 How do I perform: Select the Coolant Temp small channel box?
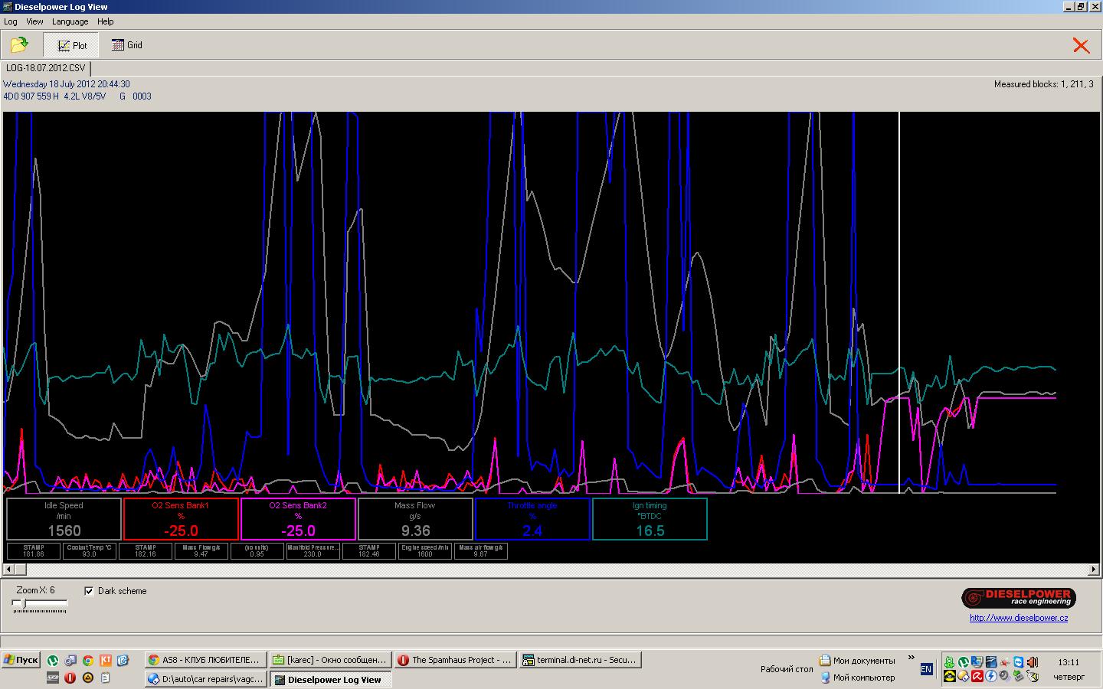coord(89,550)
